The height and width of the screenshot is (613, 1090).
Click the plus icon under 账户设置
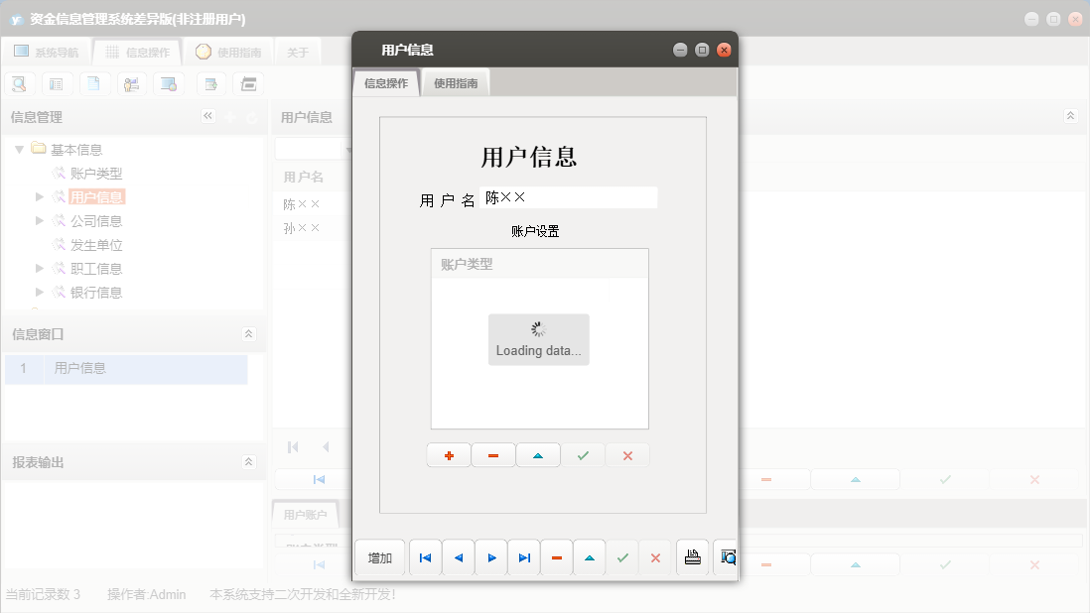pos(448,454)
